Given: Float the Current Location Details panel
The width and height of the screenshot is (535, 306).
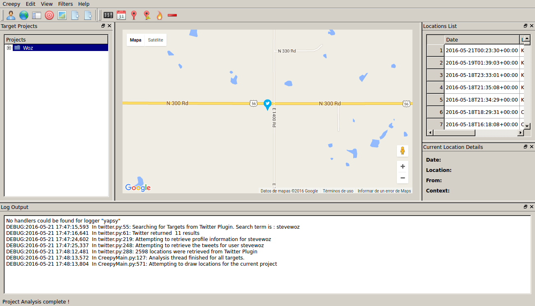Looking at the screenshot, I should coord(526,147).
